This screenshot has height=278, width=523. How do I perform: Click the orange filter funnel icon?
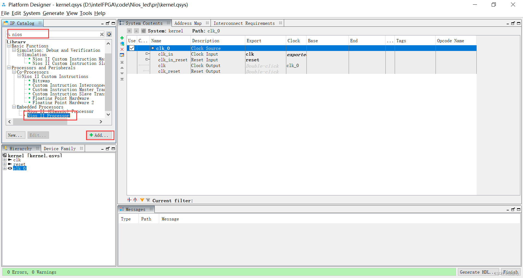pos(142,200)
